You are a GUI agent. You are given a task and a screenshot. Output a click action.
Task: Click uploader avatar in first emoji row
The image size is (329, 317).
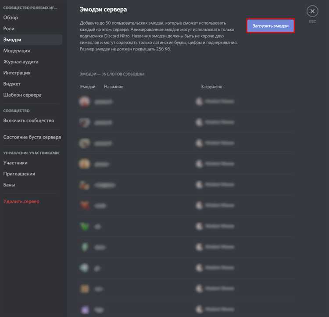click(199, 102)
